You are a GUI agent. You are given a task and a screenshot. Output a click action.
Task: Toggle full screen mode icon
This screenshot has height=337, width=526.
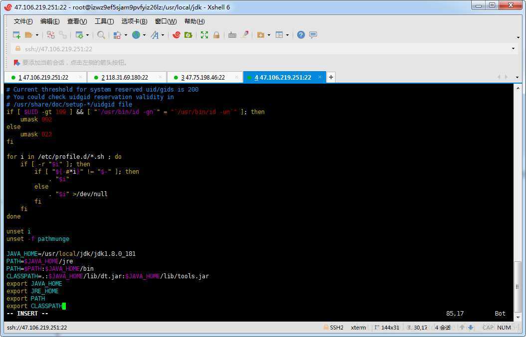click(x=204, y=35)
